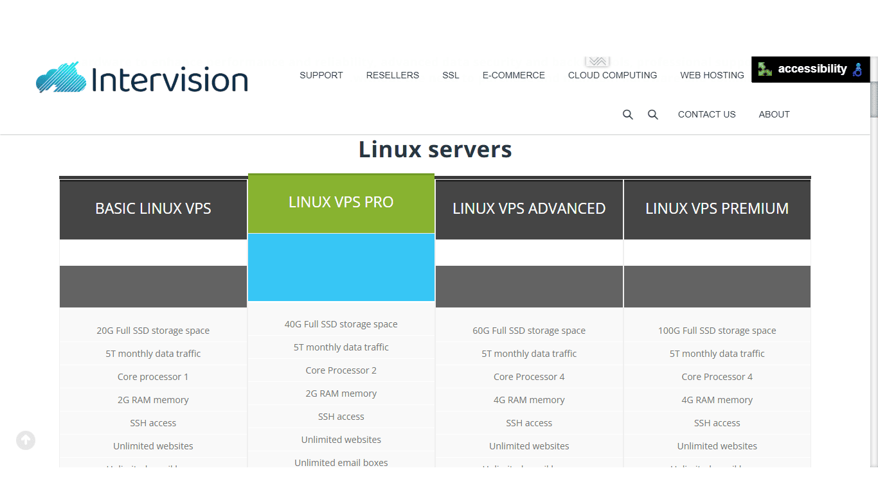Viewport: 878px width, 493px height.
Task: Click 5T monthly data traffic in Pro column
Action: (341, 347)
